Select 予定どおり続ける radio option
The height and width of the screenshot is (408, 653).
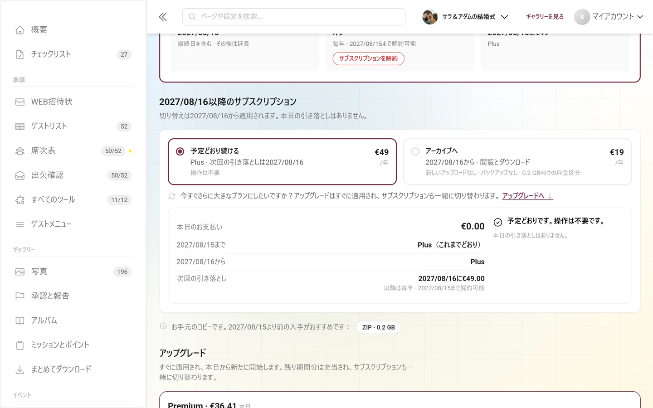180,151
